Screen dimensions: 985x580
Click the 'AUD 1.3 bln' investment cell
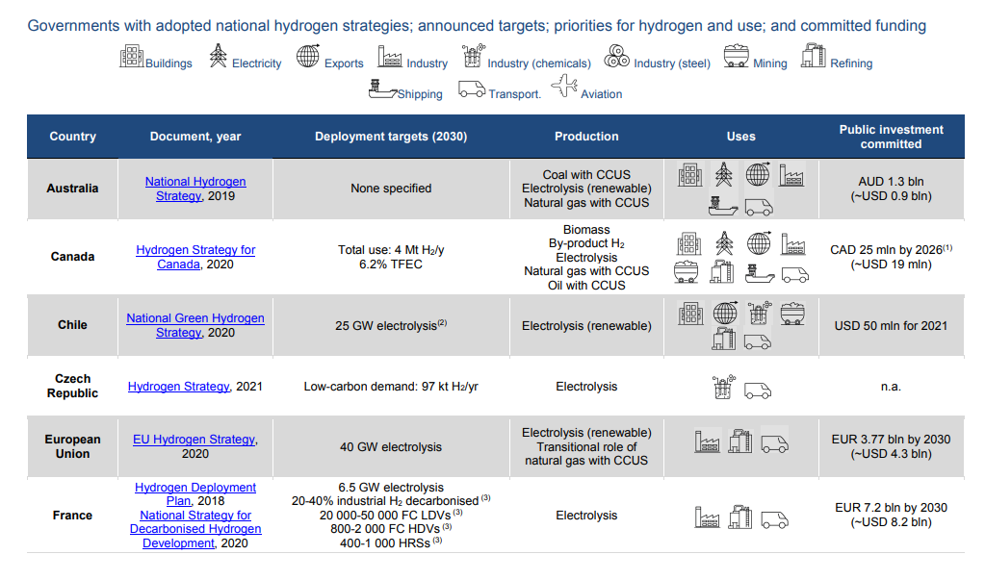tap(891, 189)
